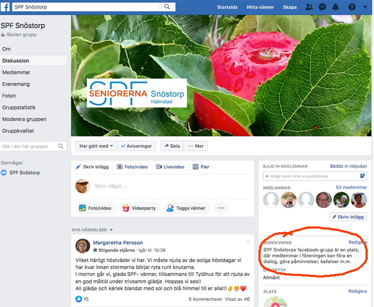Click Skapa in top navigation
The width and height of the screenshot is (374, 307).
(290, 7)
